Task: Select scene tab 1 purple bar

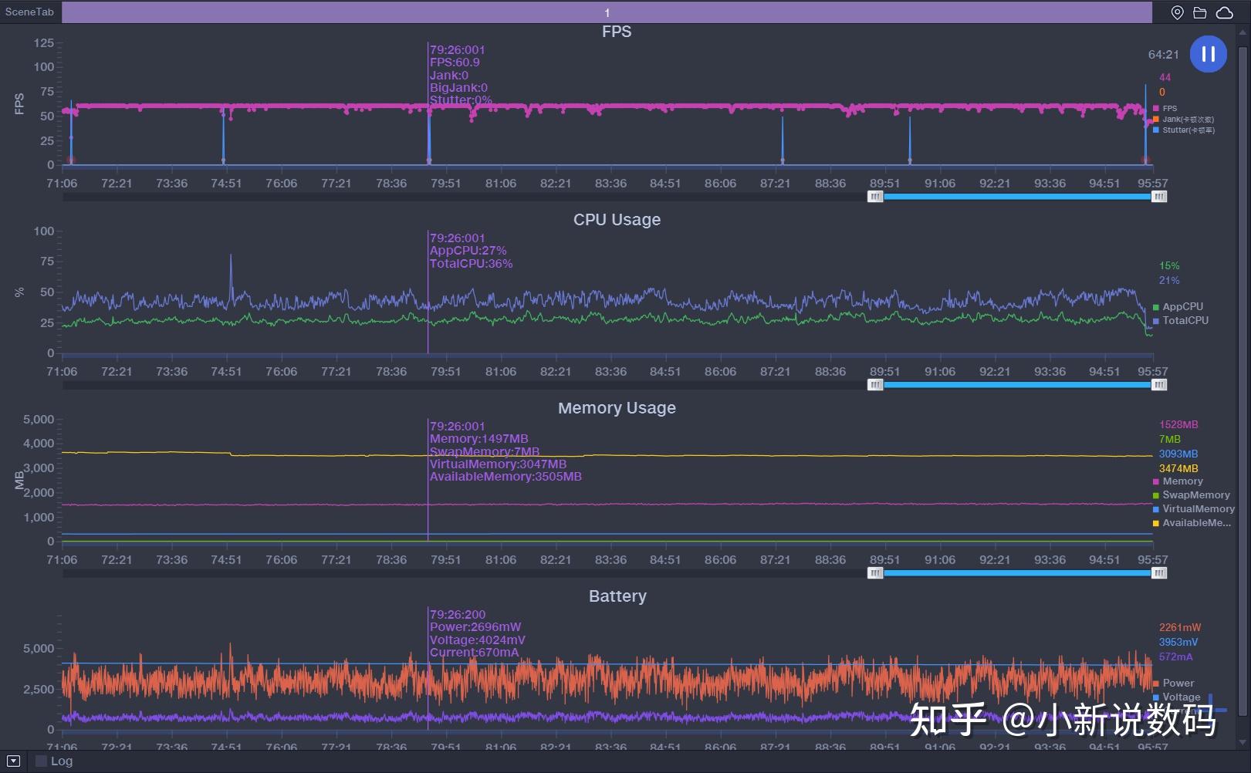Action: (607, 12)
